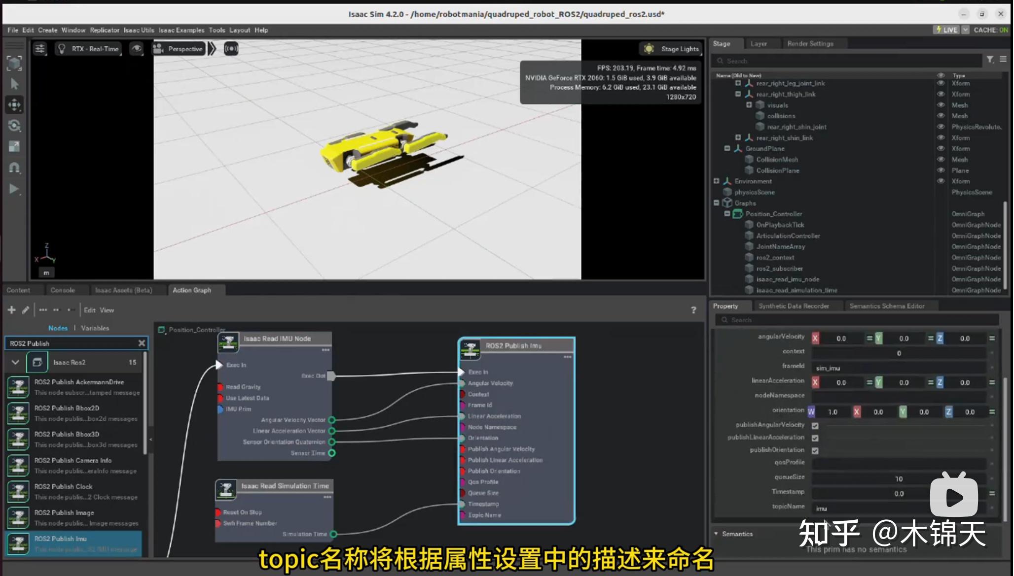Disable the publishOrientation checkbox

[x=815, y=450]
